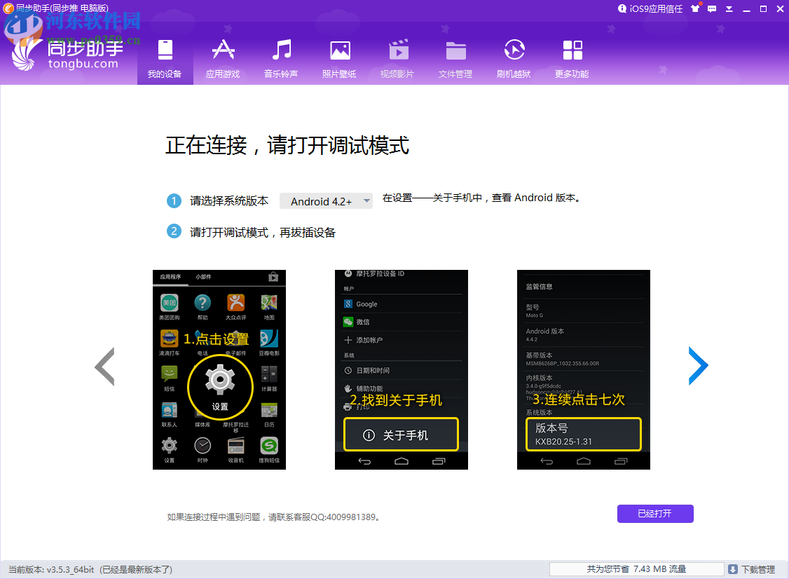Open the Android 4.2+ version dropdown
Viewport: 789px width, 579px height.
tap(326, 200)
